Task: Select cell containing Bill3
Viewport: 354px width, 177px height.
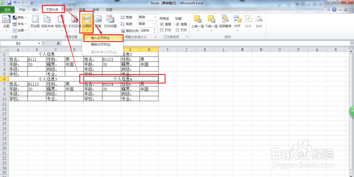Action: 37,84
